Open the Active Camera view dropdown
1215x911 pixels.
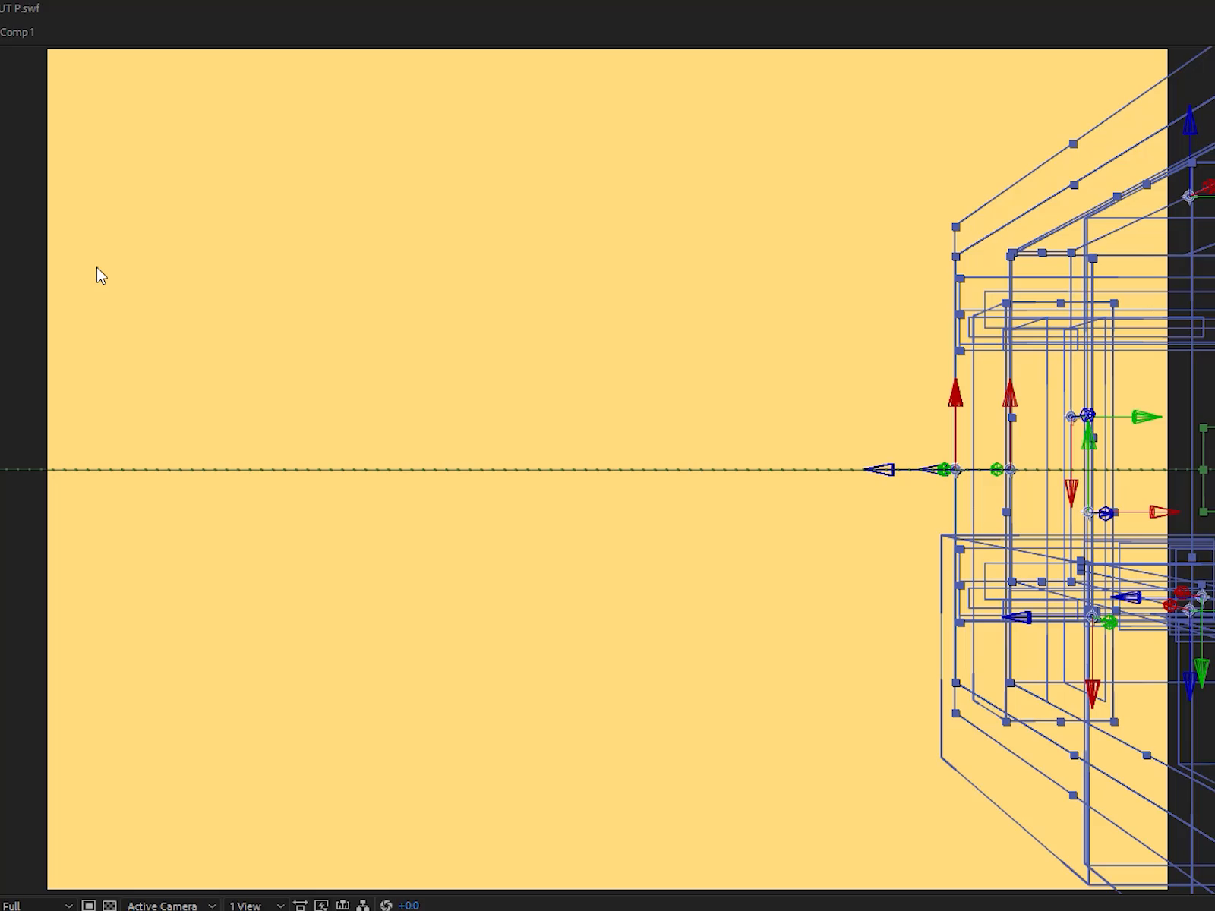171,905
